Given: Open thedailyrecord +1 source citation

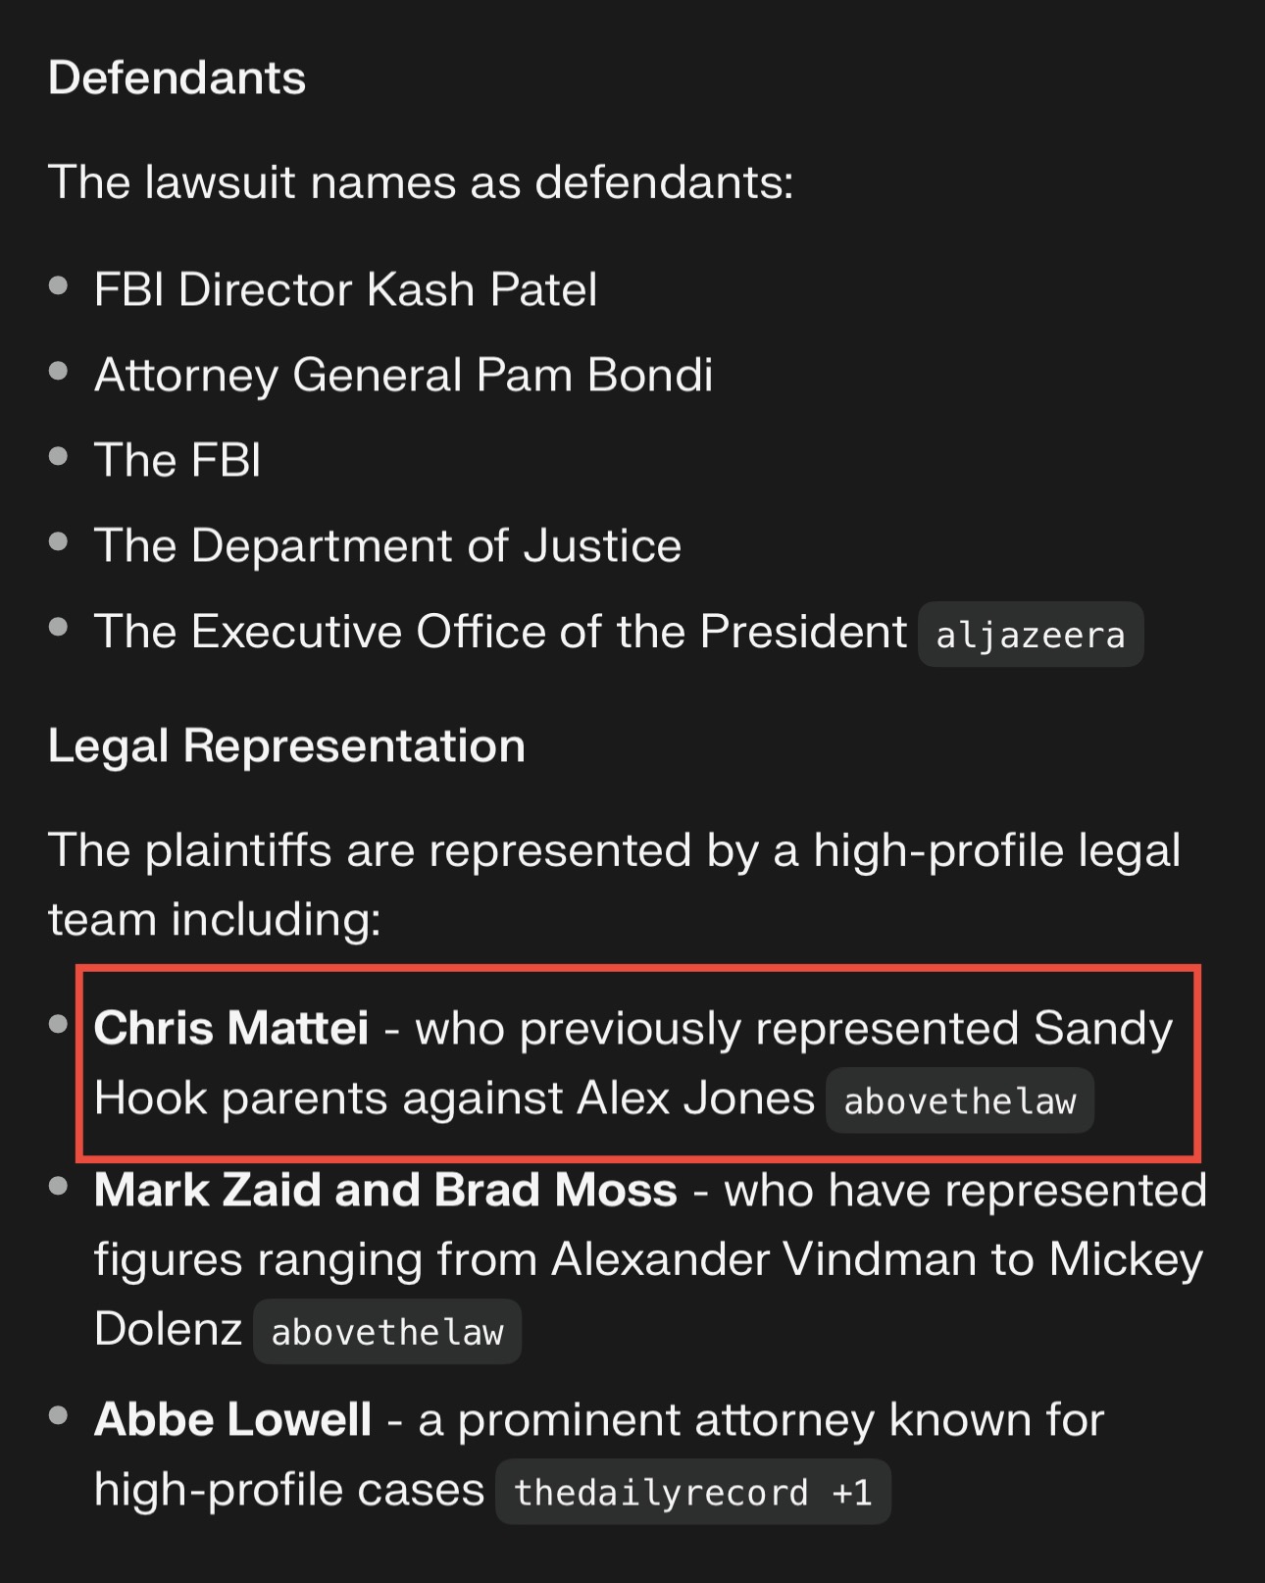Looking at the screenshot, I should [692, 1492].
